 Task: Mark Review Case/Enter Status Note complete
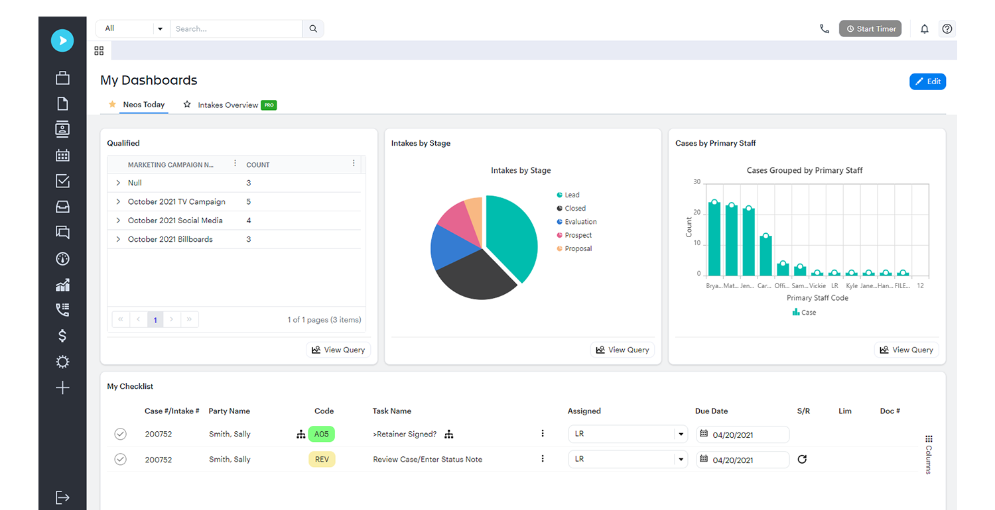(120, 459)
